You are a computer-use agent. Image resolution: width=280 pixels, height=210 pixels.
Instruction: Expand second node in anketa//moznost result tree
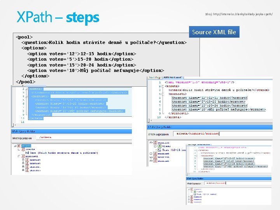pyautogui.click(x=189, y=197)
